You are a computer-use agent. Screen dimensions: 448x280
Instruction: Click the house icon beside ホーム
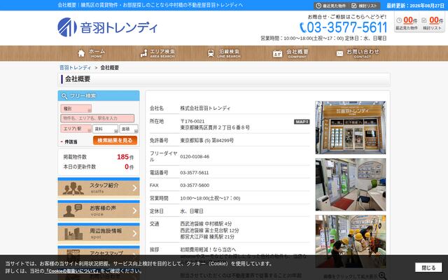tap(81, 53)
